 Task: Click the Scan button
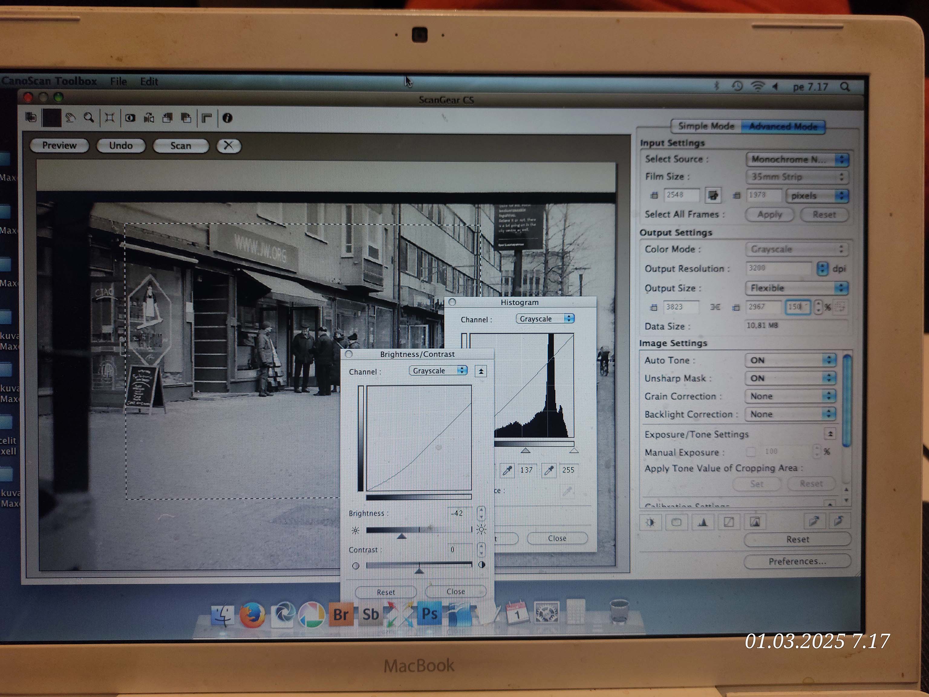[x=181, y=146]
